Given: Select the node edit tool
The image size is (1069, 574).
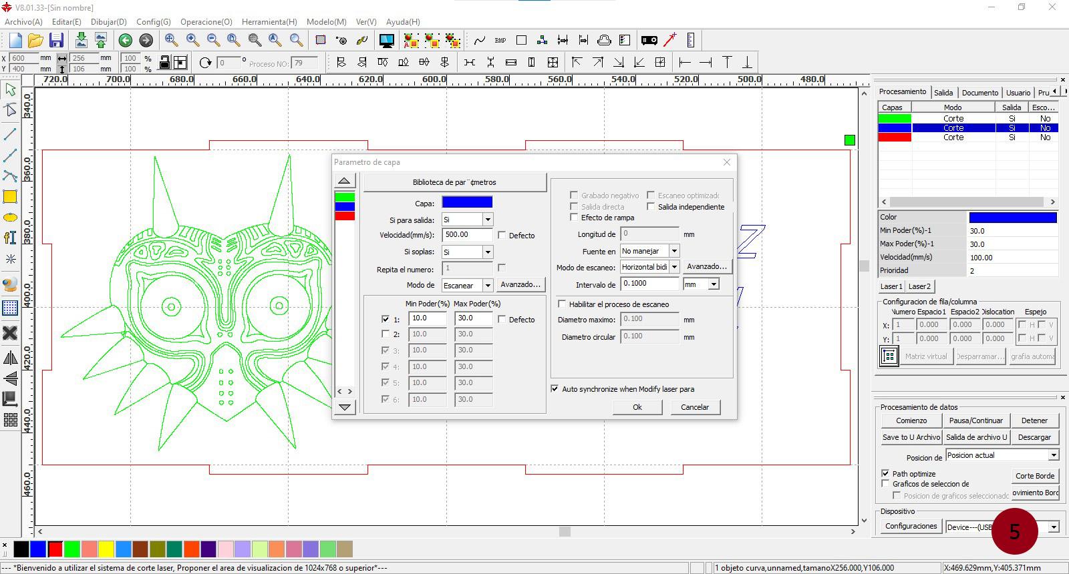Looking at the screenshot, I should (10, 110).
